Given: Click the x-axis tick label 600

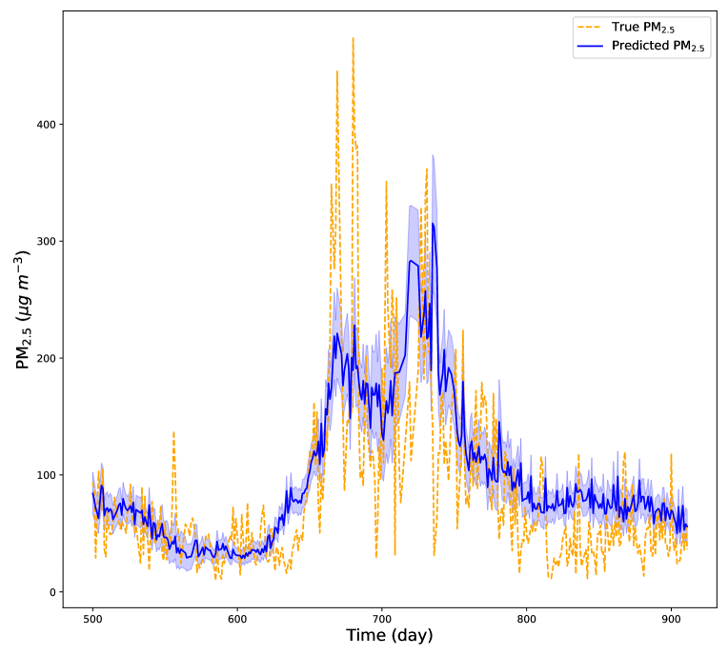Looking at the screenshot, I should coord(237,619).
